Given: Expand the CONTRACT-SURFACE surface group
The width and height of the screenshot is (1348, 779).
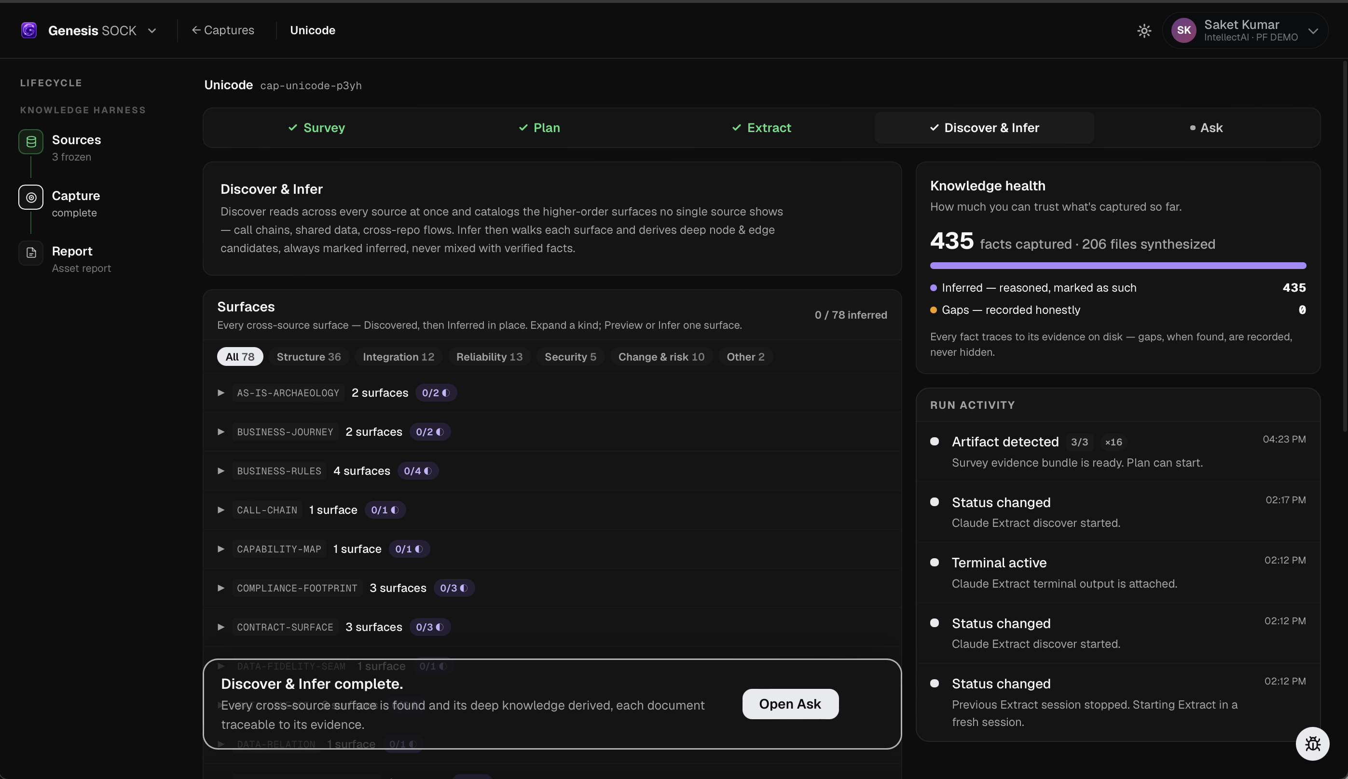Looking at the screenshot, I should coord(221,627).
